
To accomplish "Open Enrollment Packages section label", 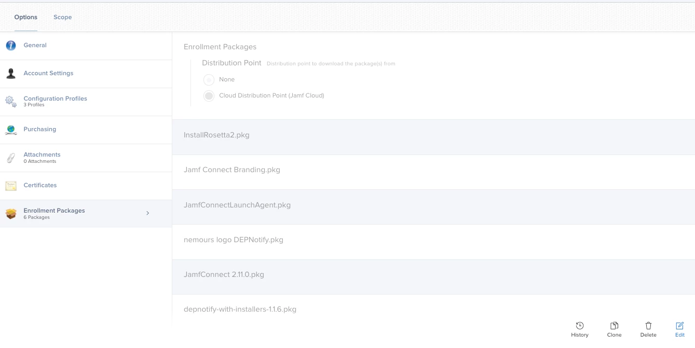I will [54, 211].
